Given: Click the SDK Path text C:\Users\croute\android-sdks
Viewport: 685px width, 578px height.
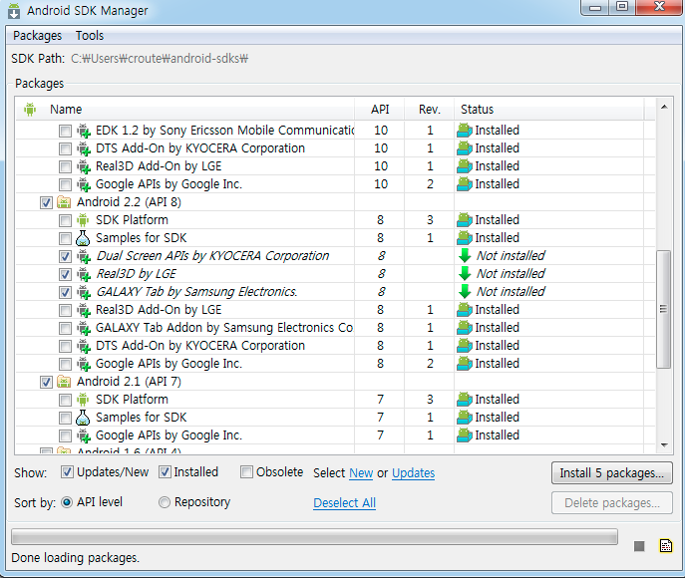Looking at the screenshot, I should [x=160, y=59].
